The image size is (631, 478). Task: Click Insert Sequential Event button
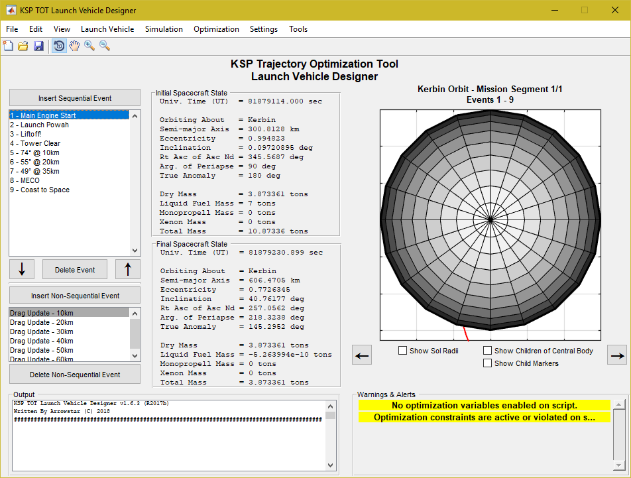pos(75,97)
